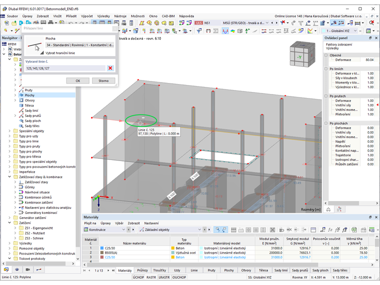
Task: Toggle deformation display wave icon
Action: pos(225,31)
